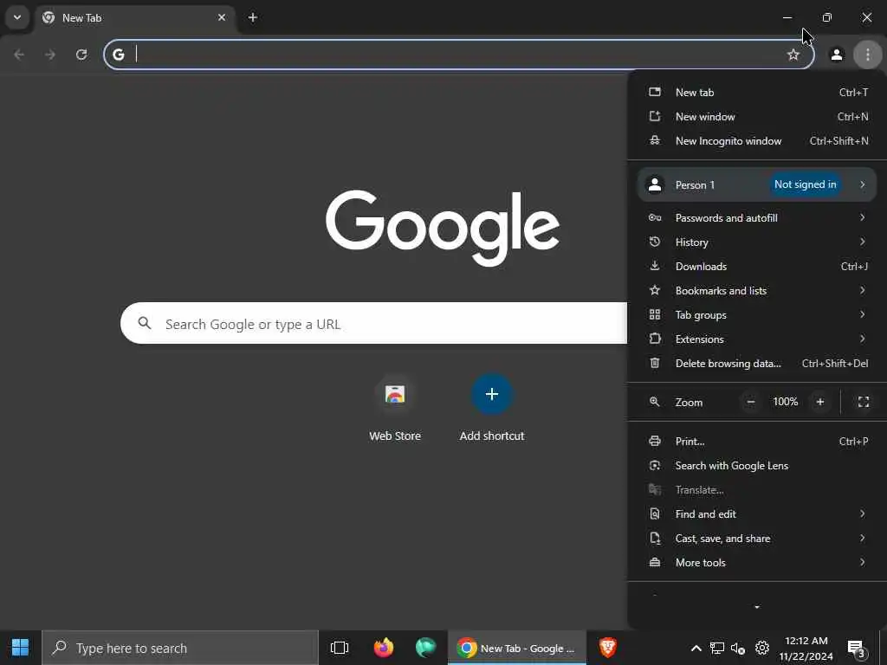Decrease zoom with the minus button

click(x=751, y=402)
